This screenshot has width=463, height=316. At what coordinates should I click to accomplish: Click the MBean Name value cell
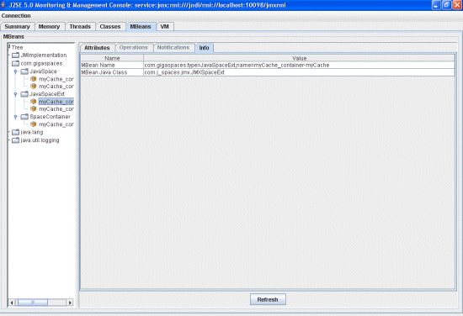click(x=299, y=66)
